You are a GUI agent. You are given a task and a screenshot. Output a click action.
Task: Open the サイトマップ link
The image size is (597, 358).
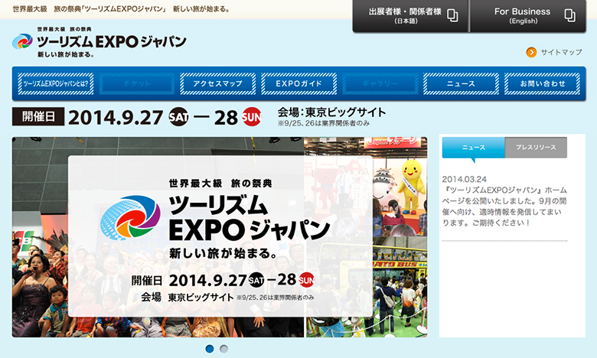click(x=561, y=53)
